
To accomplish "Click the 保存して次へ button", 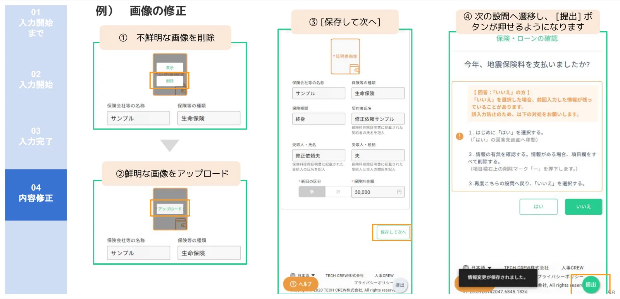I will coord(393,232).
